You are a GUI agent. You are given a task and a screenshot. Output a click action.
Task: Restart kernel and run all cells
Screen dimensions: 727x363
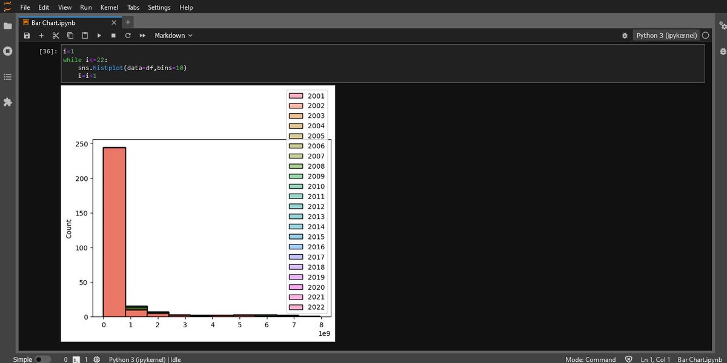click(x=142, y=36)
